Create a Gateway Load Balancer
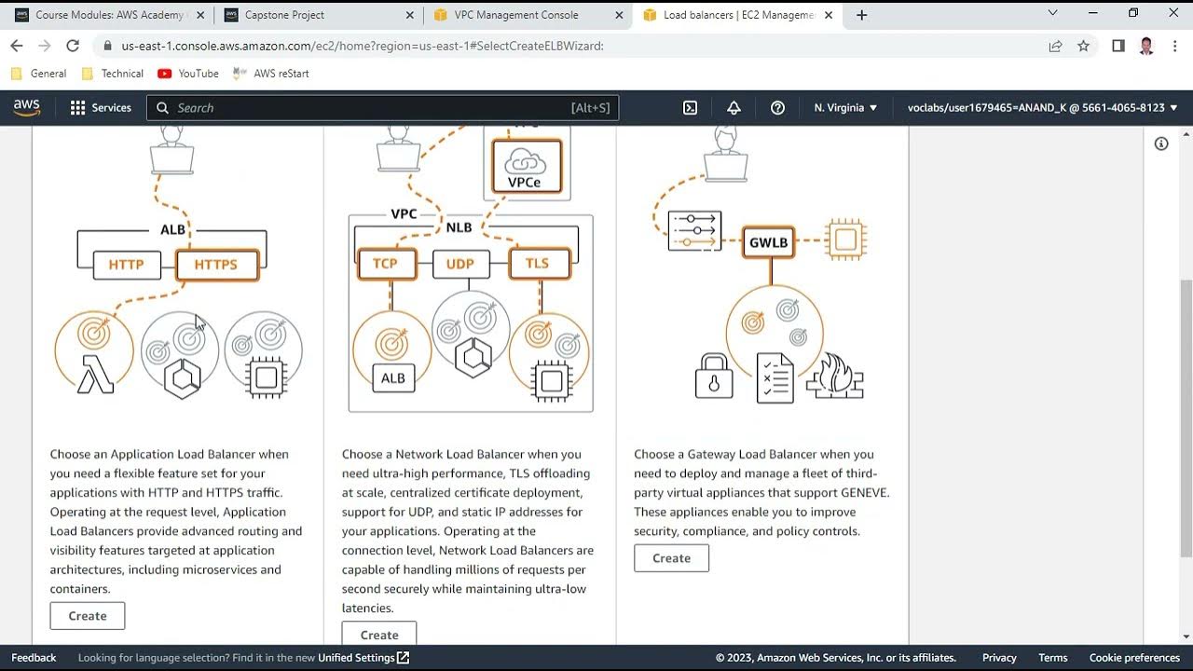 tap(671, 558)
